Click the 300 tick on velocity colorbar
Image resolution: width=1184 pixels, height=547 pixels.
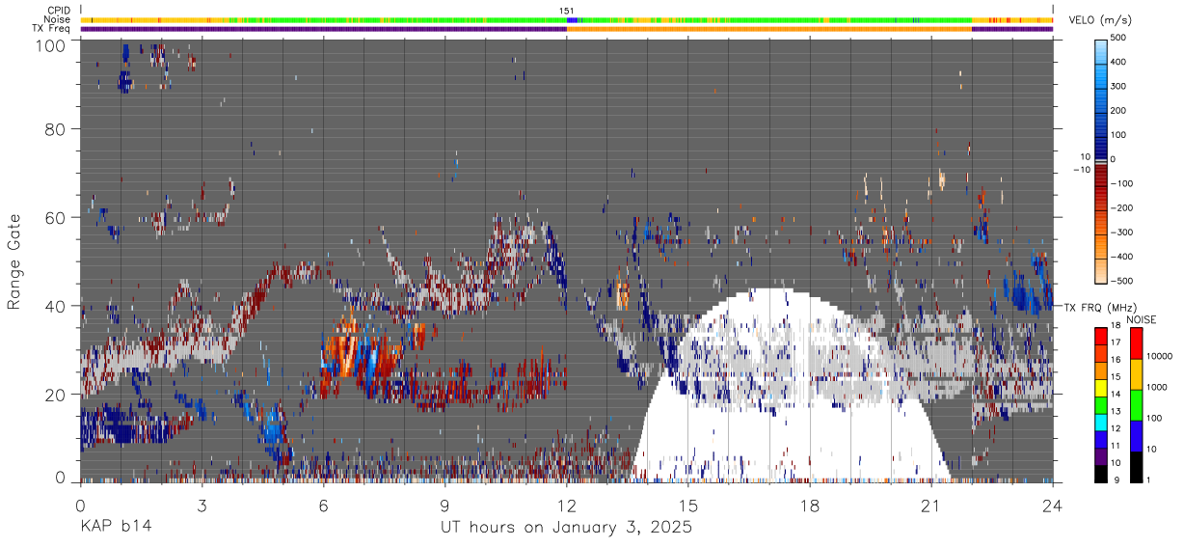pyautogui.click(x=1120, y=87)
